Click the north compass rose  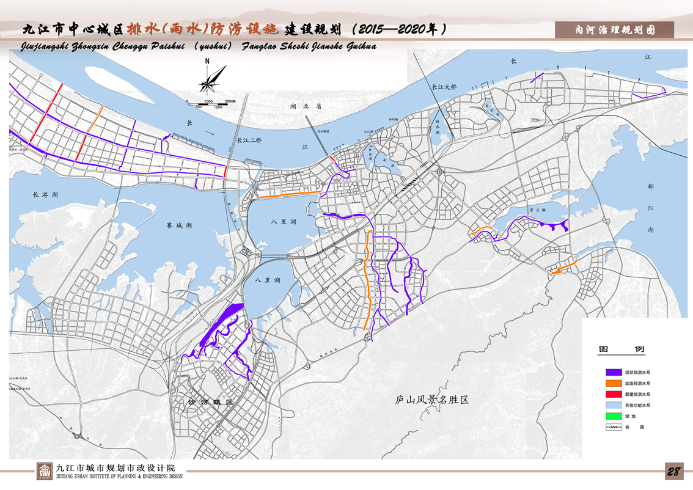[x=210, y=79]
